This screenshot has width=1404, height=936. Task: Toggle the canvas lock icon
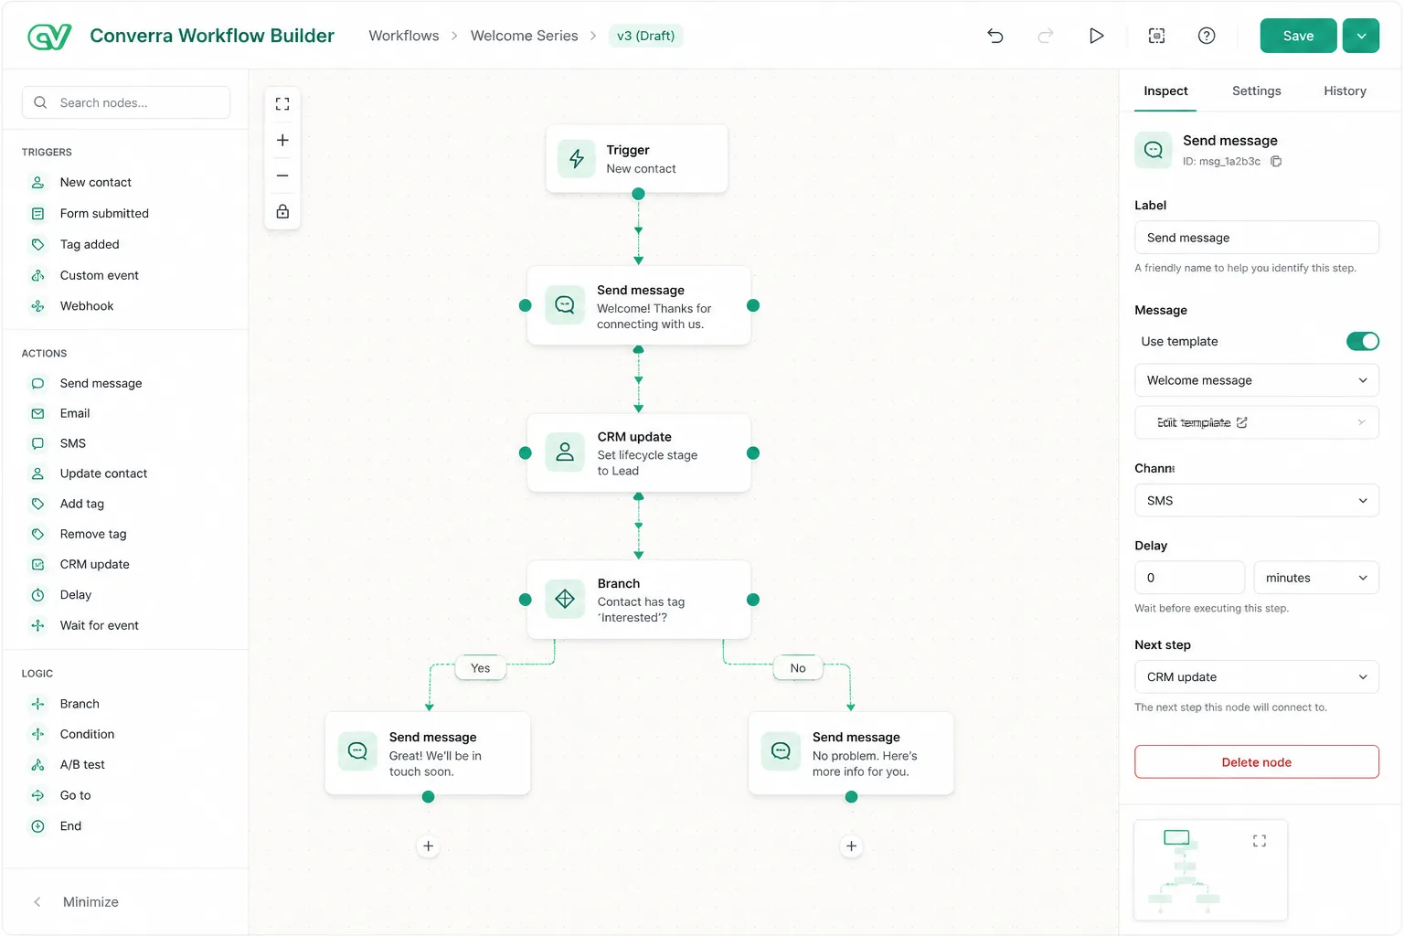(282, 211)
